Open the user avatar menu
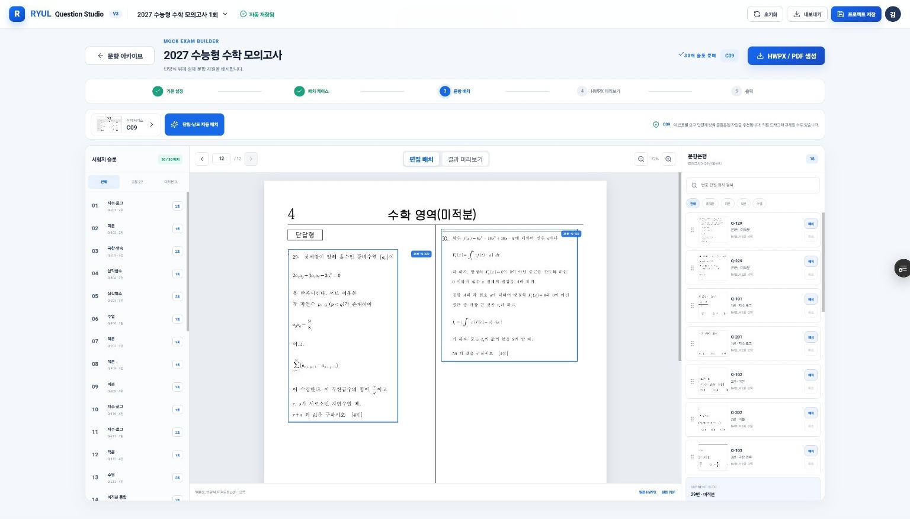This screenshot has width=910, height=519. [x=893, y=14]
